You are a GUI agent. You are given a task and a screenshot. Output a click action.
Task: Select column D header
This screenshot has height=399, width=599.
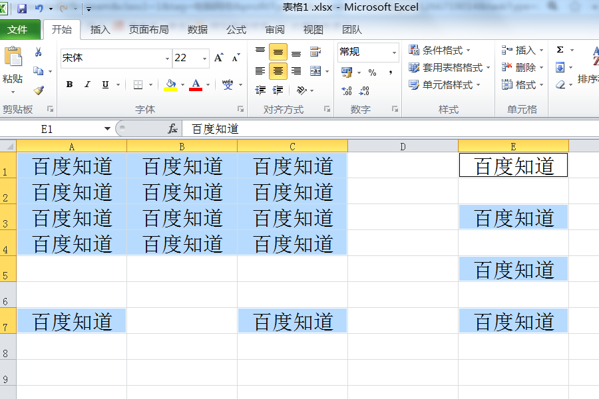point(403,146)
